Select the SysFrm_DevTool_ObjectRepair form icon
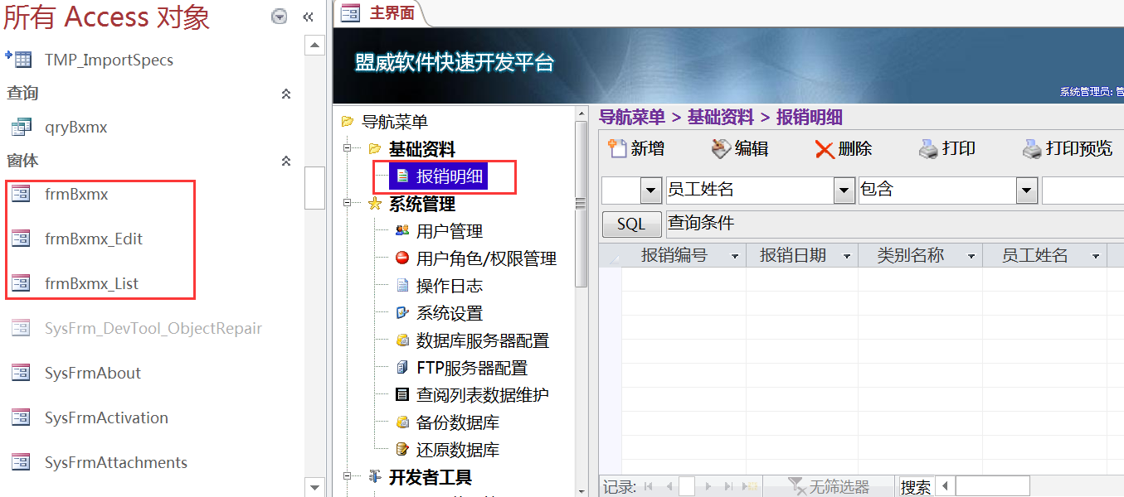Image resolution: width=1124 pixels, height=497 pixels. click(x=21, y=328)
